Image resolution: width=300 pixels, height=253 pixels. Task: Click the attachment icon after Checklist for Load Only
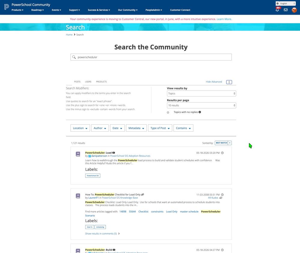143,195
